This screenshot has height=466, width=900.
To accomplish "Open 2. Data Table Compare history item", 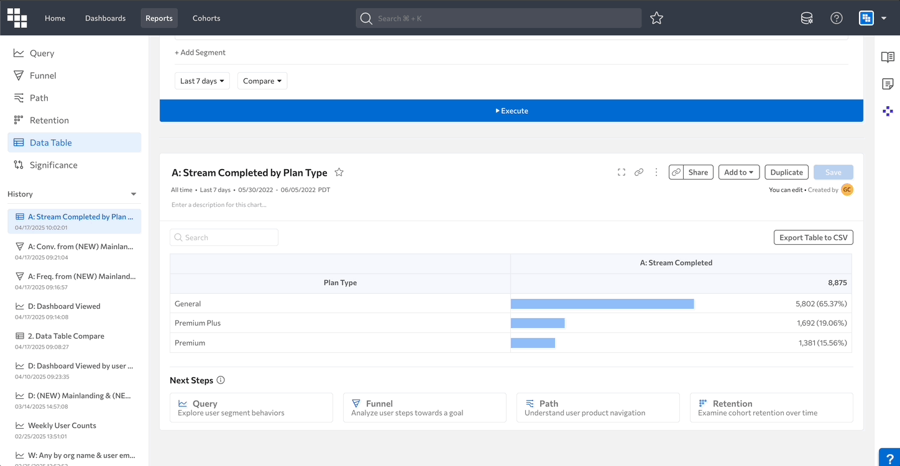I will 74,340.
